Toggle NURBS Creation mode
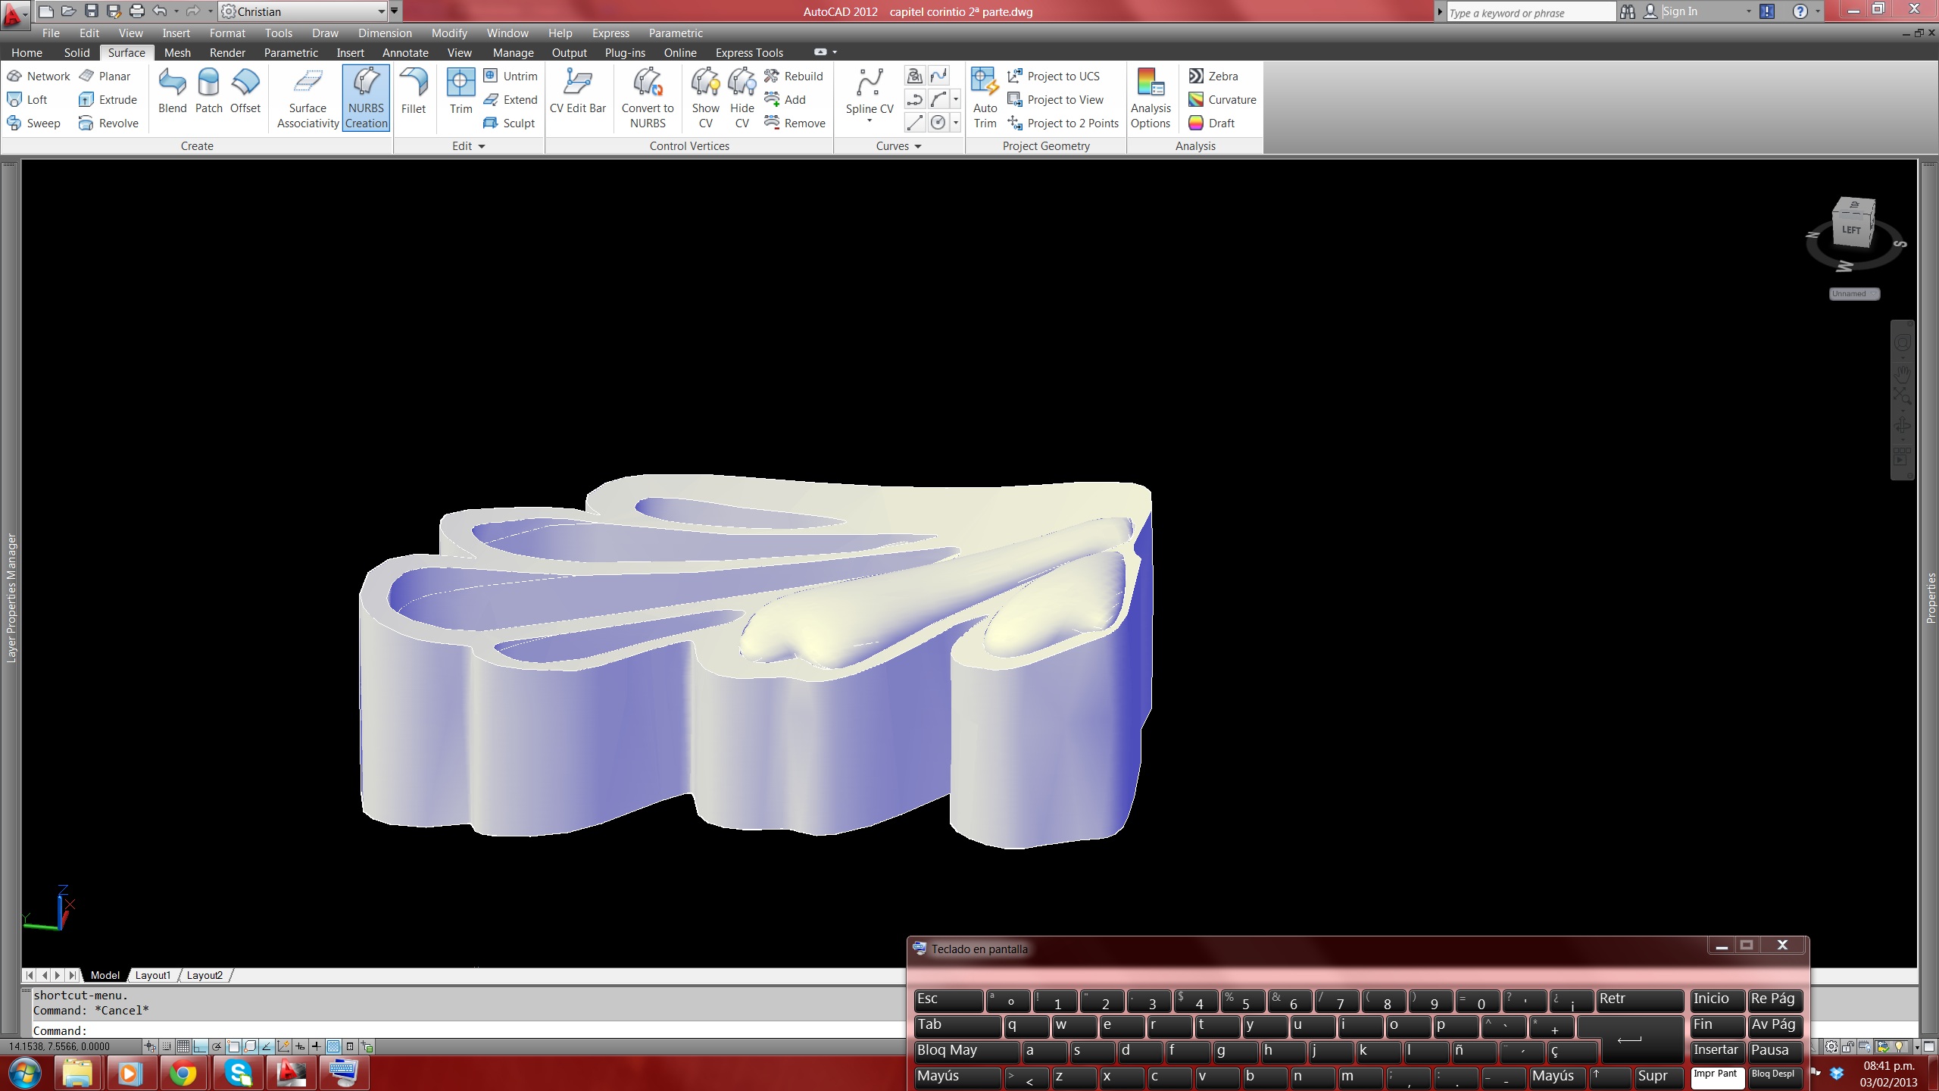Screen dimensions: 1939x1091 click(366, 98)
